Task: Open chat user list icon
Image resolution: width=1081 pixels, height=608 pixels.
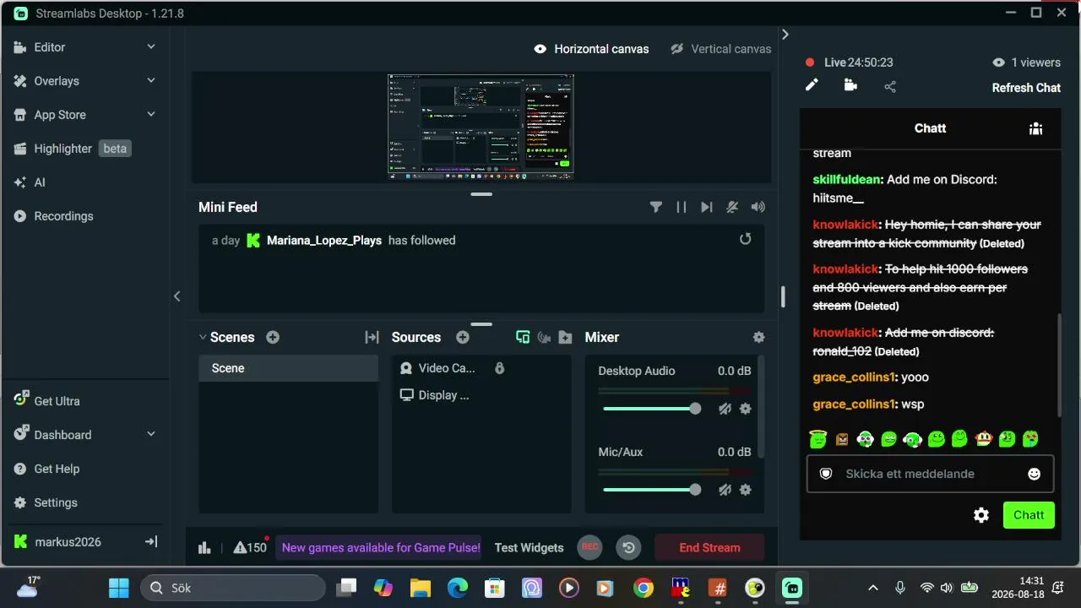Action: (x=1035, y=128)
